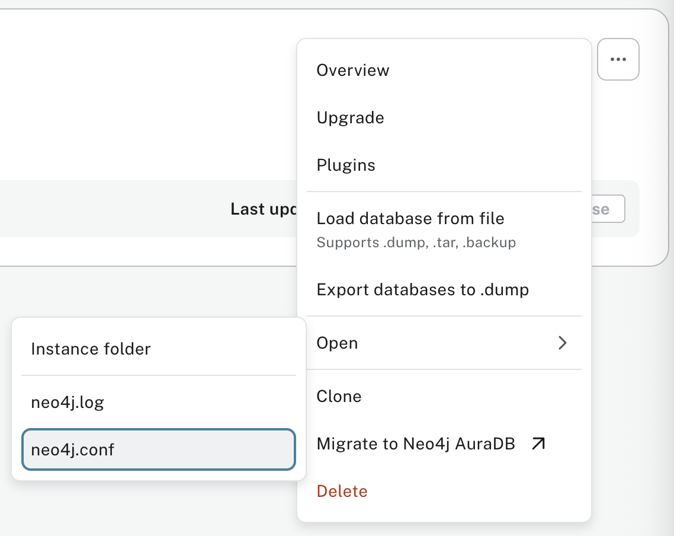Viewport: 674px width, 536px height.
Task: Select the highlighted neo4j.conf entry
Action: 158,449
